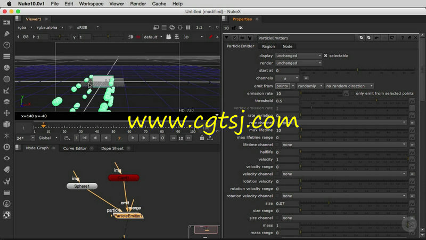Viewport: 426px width, 240px height.
Task: Switch to the Dope Sheet tab
Action: tap(112, 148)
